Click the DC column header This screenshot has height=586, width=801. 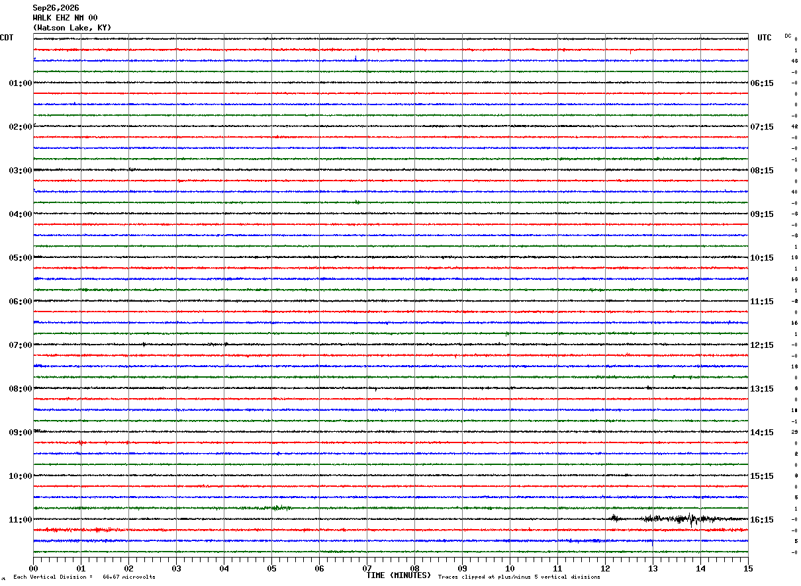[x=788, y=36]
